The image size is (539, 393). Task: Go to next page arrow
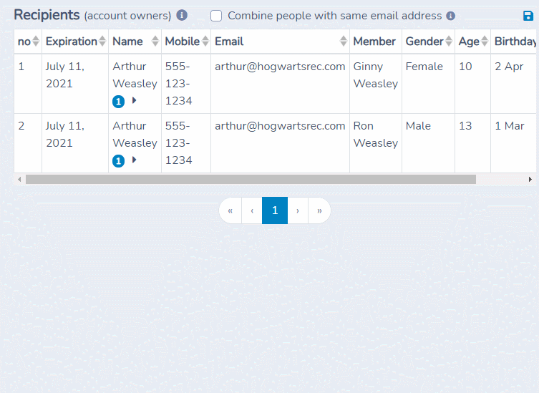pos(298,210)
